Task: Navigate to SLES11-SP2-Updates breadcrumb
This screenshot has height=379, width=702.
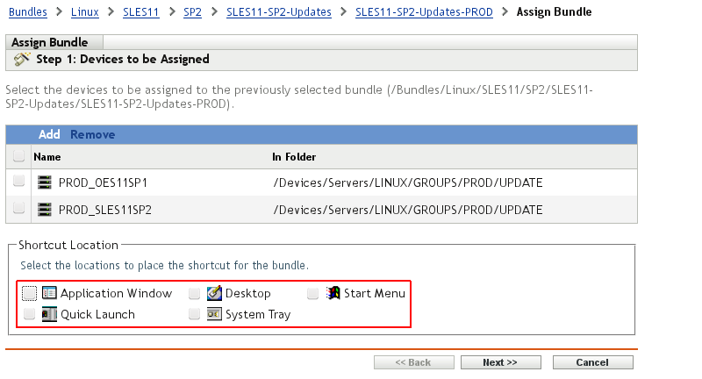Action: pos(281,12)
